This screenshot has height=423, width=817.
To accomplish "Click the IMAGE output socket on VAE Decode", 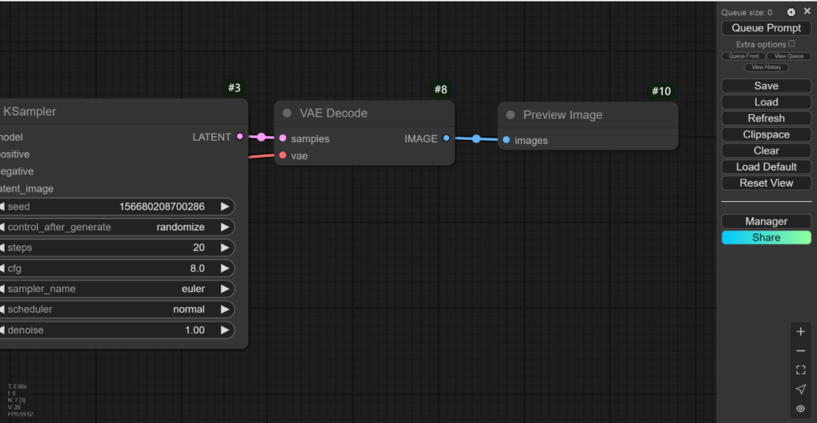I will pos(446,138).
